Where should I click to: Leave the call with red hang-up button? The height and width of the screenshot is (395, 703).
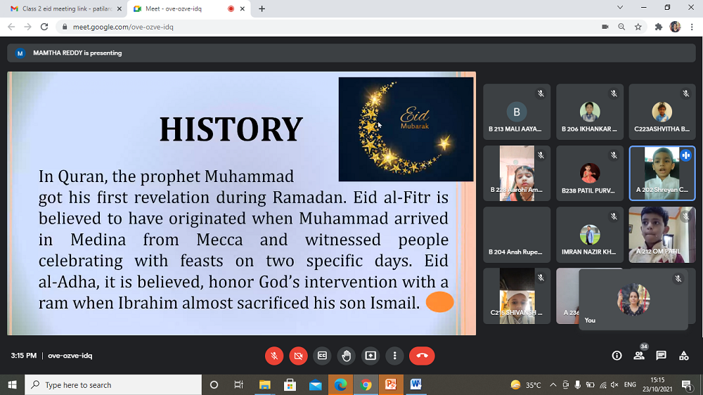pyautogui.click(x=422, y=356)
